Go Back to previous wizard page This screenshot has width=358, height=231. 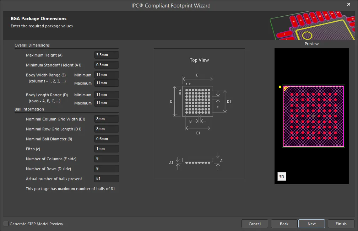(x=284, y=224)
